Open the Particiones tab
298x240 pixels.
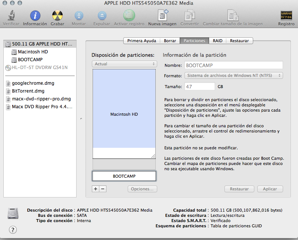click(194, 41)
